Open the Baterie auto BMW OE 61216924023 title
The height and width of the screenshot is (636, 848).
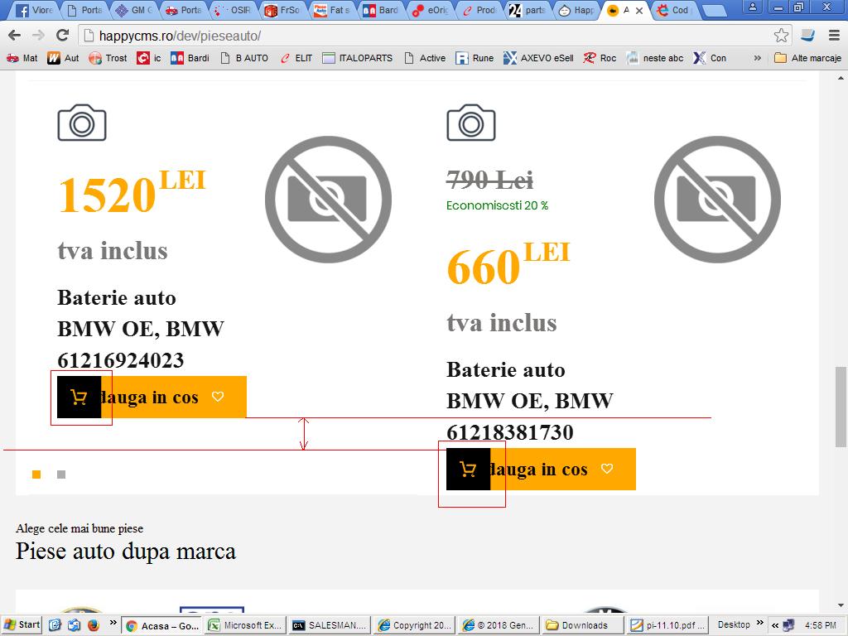[x=141, y=329]
